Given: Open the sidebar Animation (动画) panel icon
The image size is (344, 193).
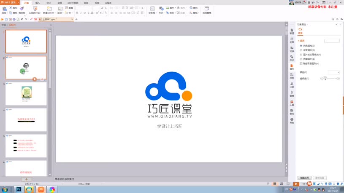Looking at the screenshot, I should [x=292, y=40].
